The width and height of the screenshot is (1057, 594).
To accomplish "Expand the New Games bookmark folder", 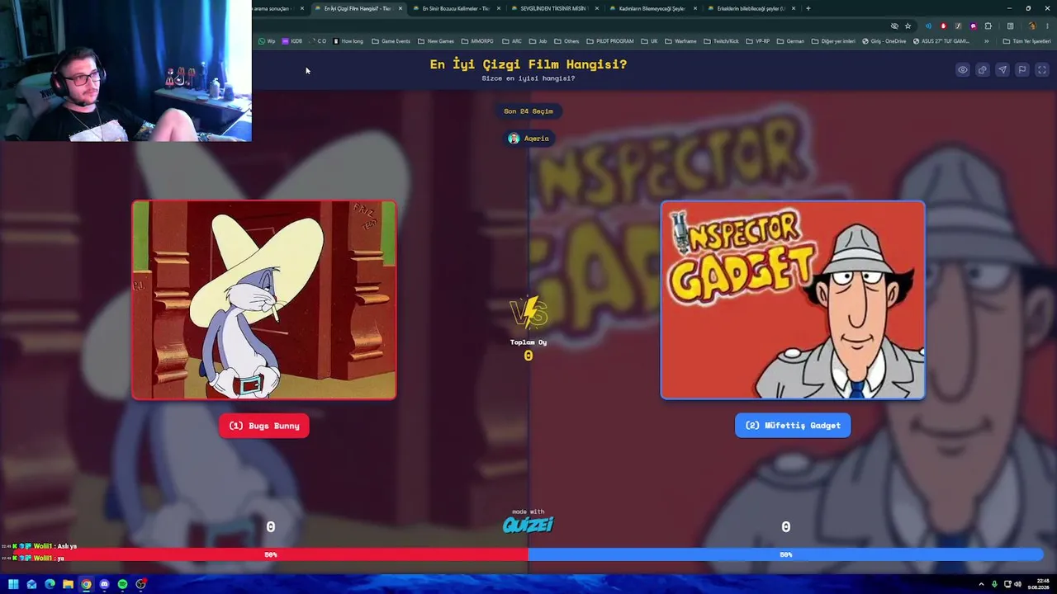I will point(436,41).
